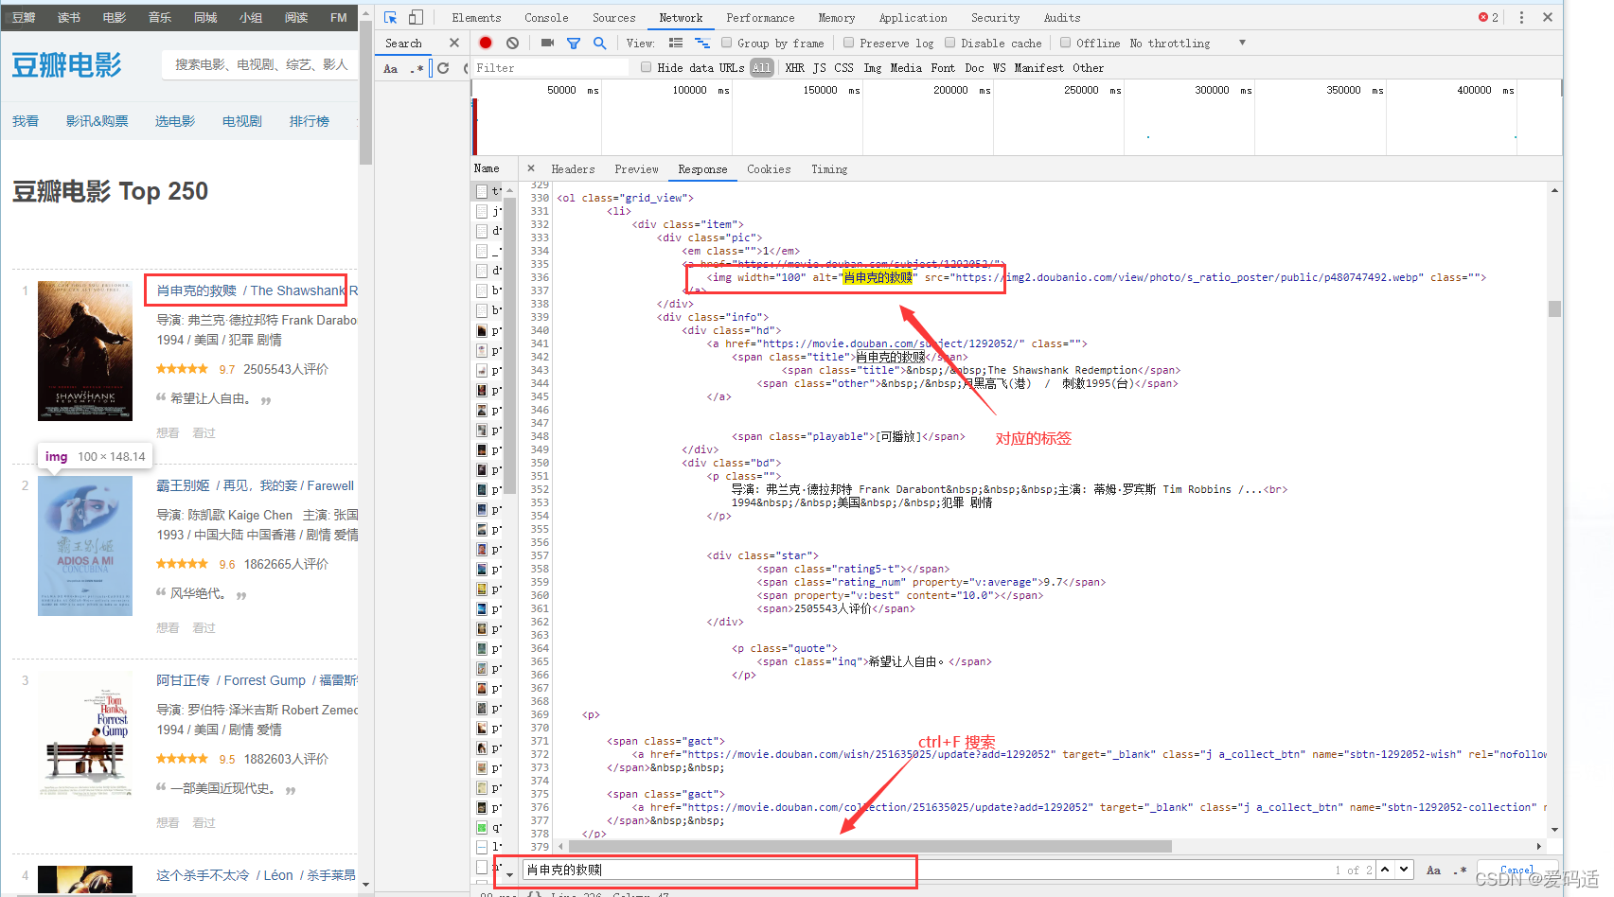1614x897 pixels.
Task: Toggle capture screenshots camera icon
Action: (547, 43)
